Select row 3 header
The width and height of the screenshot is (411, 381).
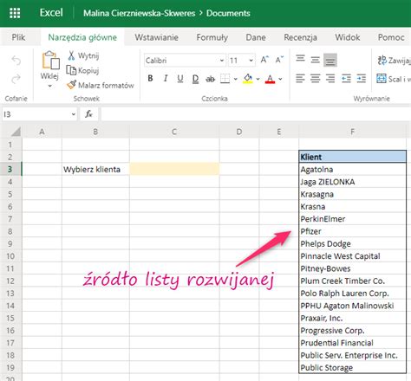[x=10, y=169]
